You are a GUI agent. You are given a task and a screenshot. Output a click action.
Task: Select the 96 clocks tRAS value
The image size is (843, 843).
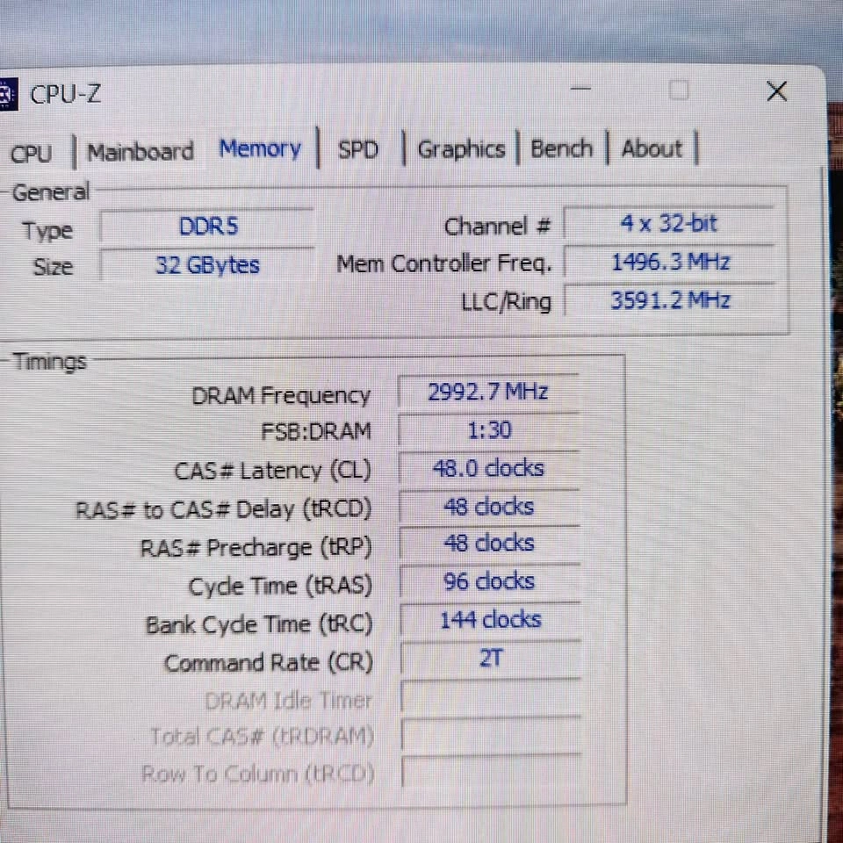point(490,581)
